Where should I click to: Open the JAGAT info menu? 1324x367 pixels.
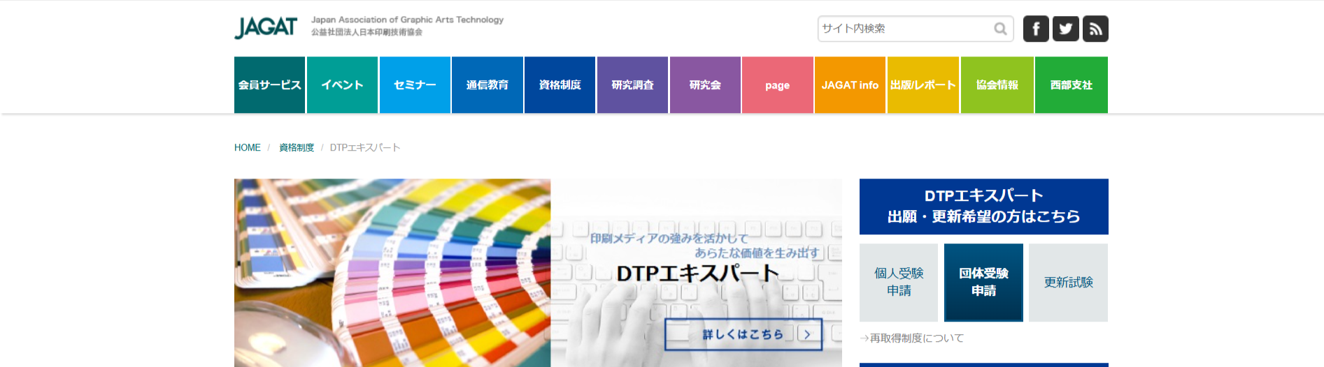tap(850, 85)
